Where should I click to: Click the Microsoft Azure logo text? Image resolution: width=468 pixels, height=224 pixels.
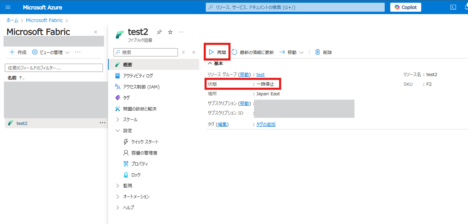point(43,7)
